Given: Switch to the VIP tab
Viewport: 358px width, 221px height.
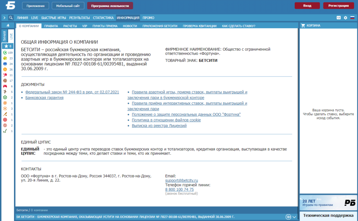Looking at the screenshot, I should 85,26.
